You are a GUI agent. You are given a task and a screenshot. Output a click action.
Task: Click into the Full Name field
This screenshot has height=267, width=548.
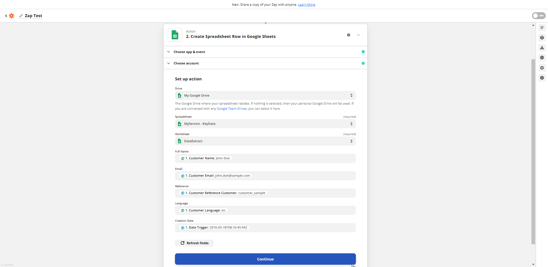point(265,158)
